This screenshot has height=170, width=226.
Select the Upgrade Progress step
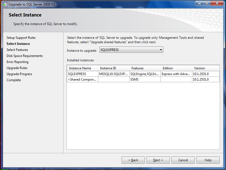pos(19,74)
